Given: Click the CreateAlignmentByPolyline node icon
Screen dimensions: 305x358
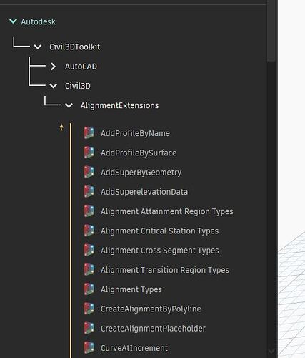Looking at the screenshot, I should (x=89, y=309).
